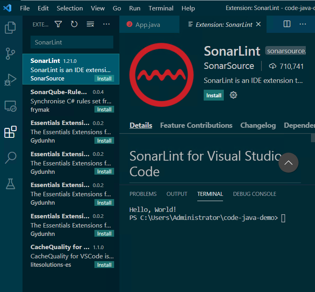This screenshot has width=315, height=292.
Task: Refresh the extensions list
Action: [x=74, y=24]
